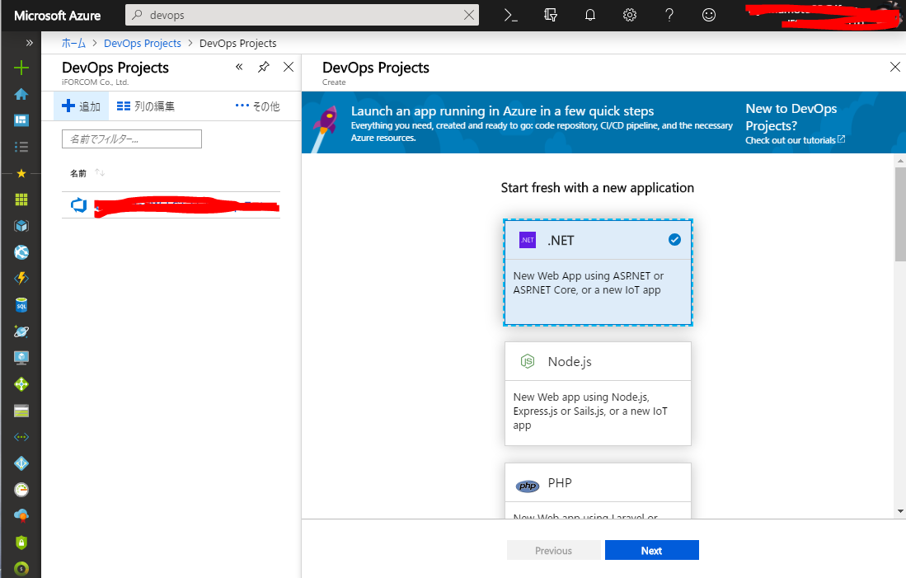Open All services list icon in sidebar
Image resolution: width=906 pixels, height=578 pixels.
click(21, 147)
